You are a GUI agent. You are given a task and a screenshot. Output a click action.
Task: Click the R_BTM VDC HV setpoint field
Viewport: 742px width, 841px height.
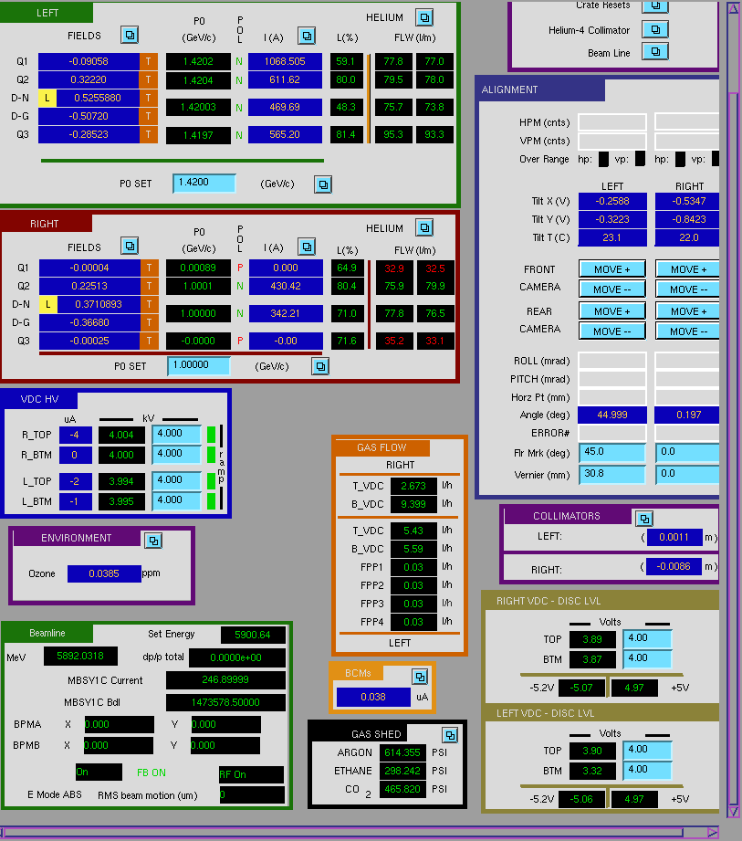(177, 455)
